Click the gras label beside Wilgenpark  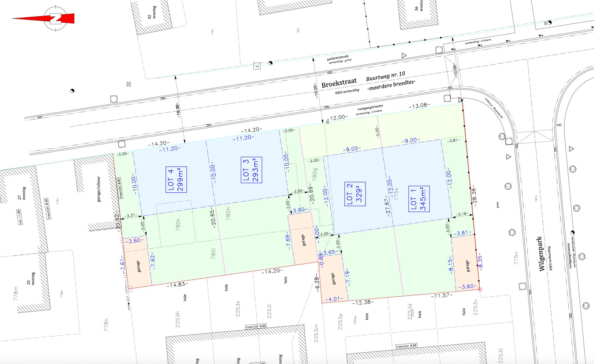click(x=498, y=205)
